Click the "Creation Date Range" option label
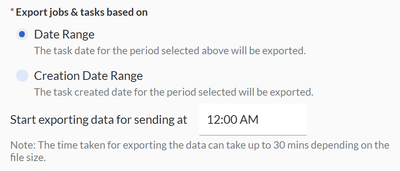Screen dimensions: 400x171 (88, 76)
